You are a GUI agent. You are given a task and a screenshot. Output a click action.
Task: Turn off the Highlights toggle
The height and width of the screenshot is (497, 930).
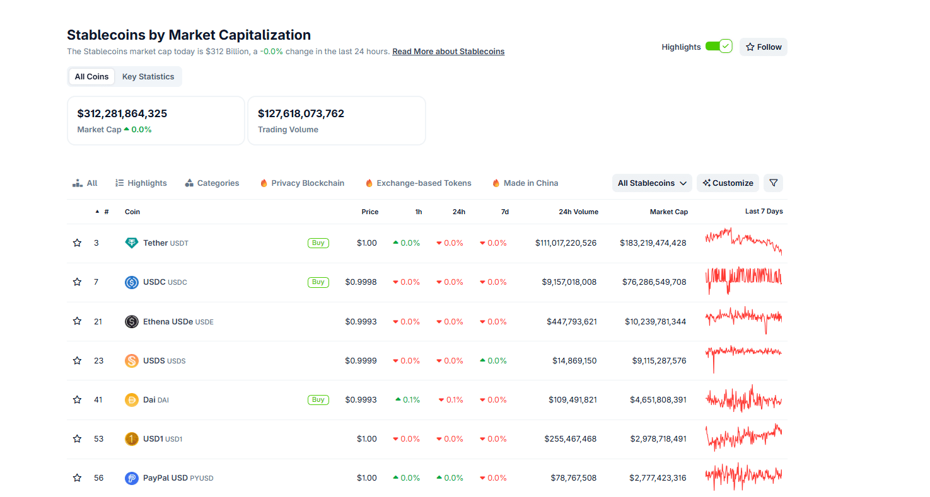click(x=718, y=47)
